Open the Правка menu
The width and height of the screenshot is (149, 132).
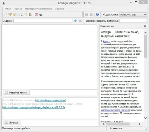click(18, 9)
